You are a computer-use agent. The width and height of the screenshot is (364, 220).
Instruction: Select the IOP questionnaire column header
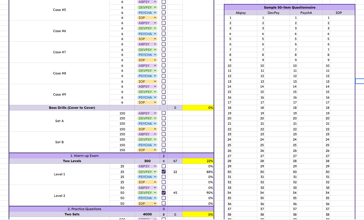[x=339, y=13]
